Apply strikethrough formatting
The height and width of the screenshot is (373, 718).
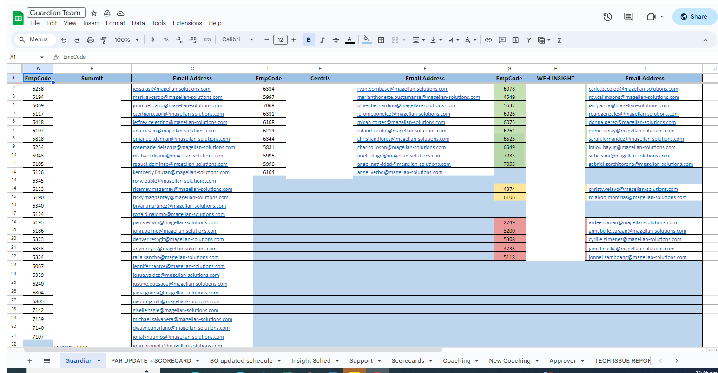[336, 40]
